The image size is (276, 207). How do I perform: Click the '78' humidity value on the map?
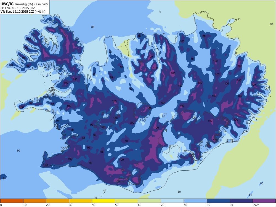point(96,198)
